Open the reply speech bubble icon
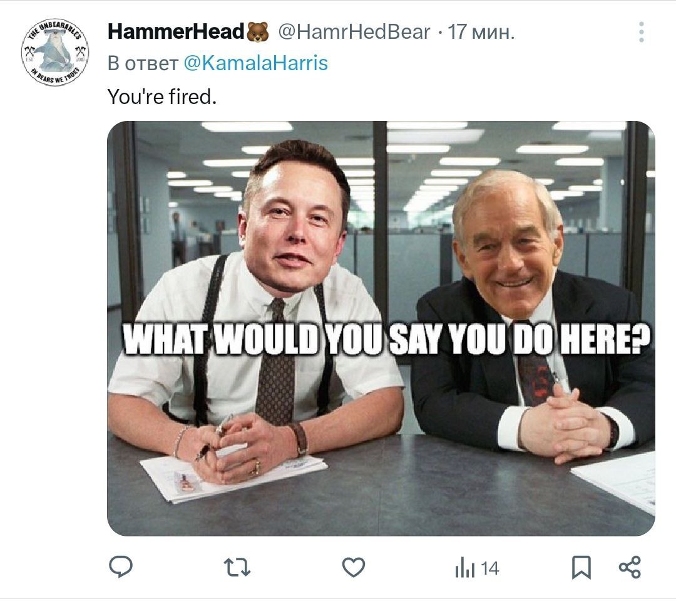 [121, 567]
